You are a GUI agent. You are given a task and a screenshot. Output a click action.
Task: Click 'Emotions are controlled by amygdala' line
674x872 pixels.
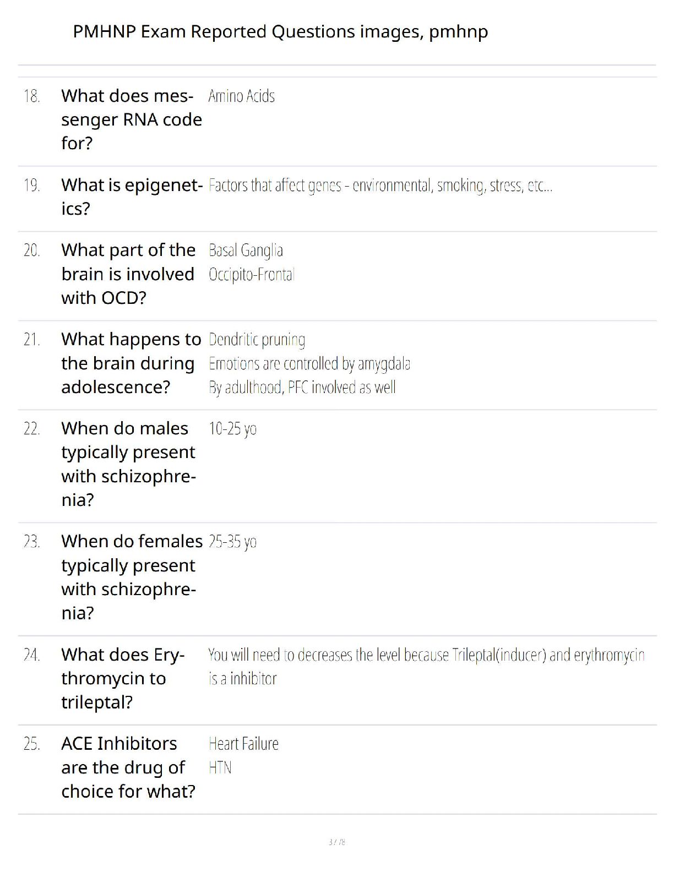tap(309, 364)
